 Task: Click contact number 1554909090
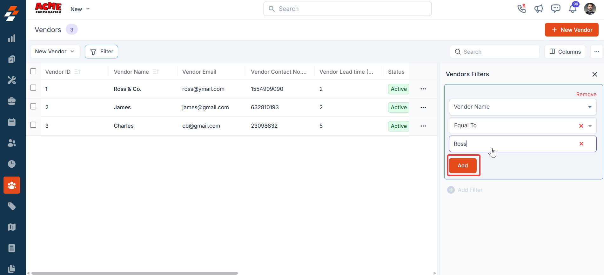(x=267, y=89)
